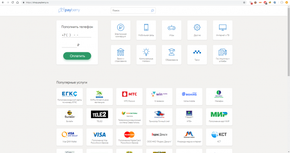The width and height of the screenshot is (290, 153).
Task: Open the Такси category
Action: tap(197, 55)
